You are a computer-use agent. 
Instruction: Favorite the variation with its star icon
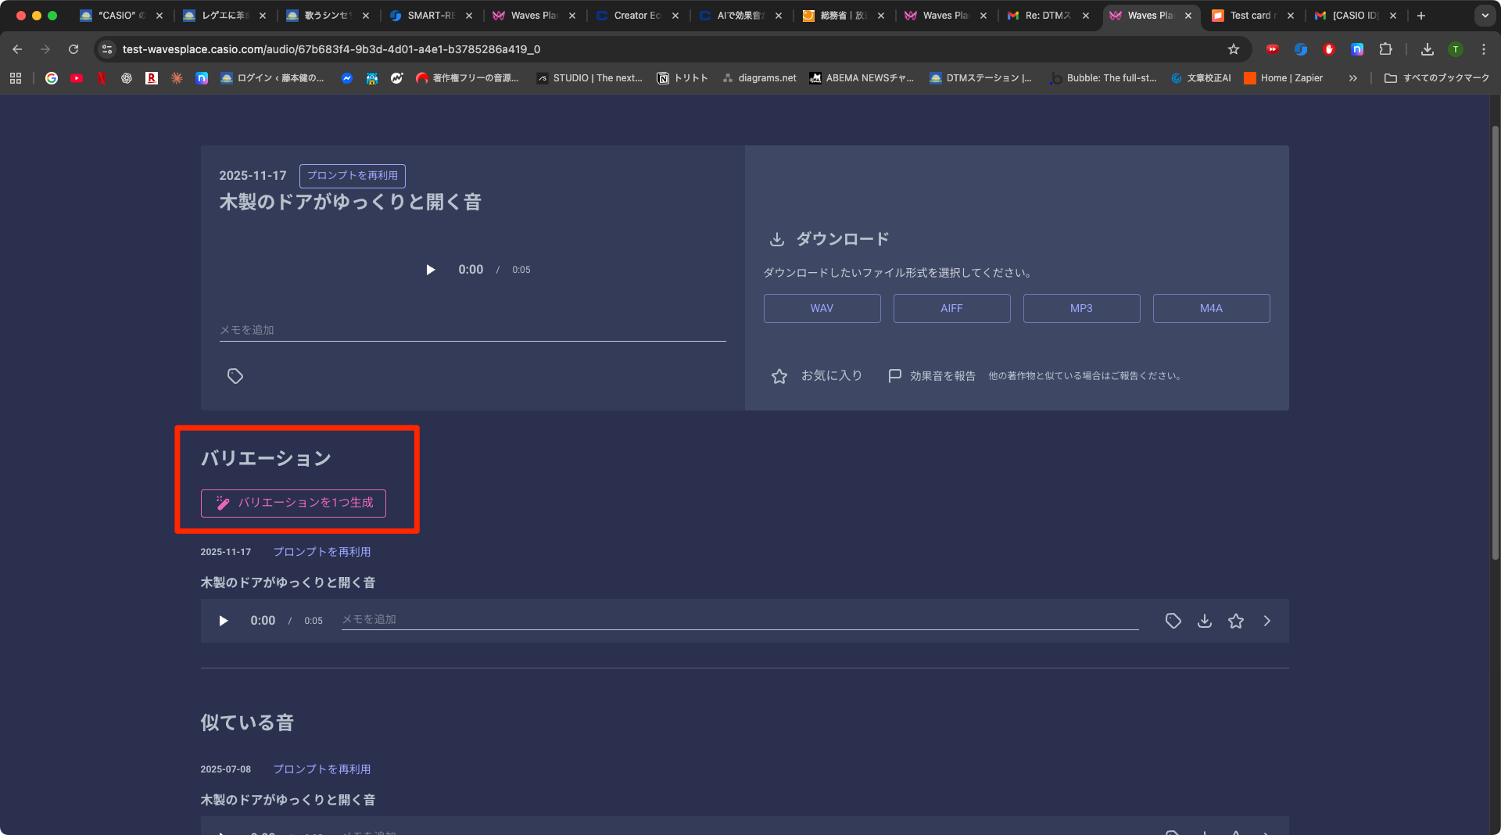[x=1236, y=621]
